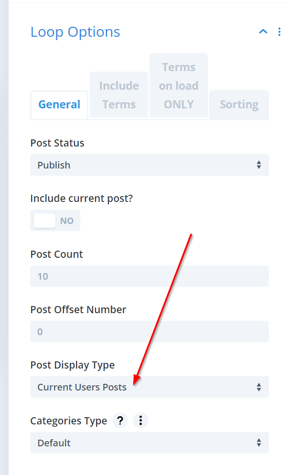Collapse the Loop Options section chevron
The height and width of the screenshot is (475, 289).
[x=263, y=32]
